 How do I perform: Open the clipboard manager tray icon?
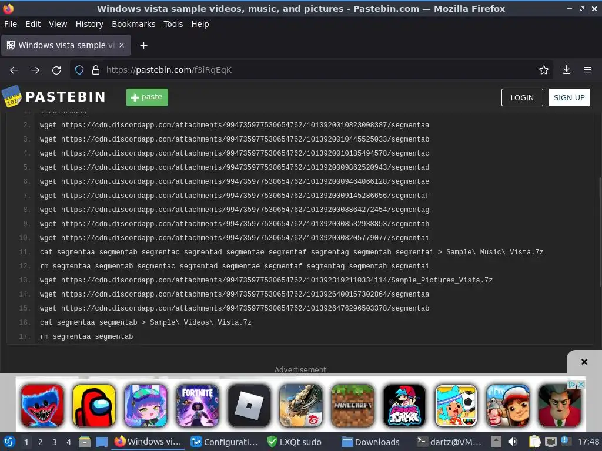tap(535, 442)
